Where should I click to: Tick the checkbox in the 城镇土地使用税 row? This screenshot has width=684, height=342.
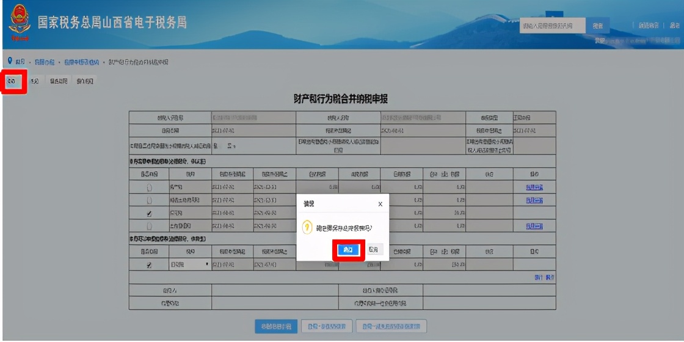149,200
